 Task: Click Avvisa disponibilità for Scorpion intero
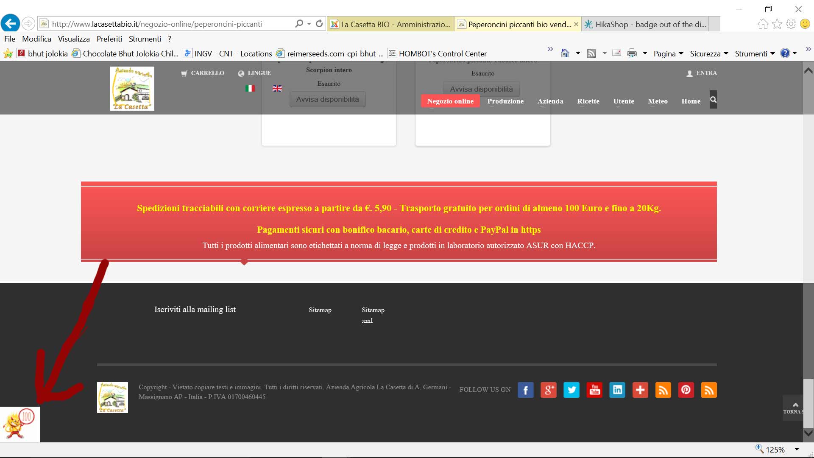(x=327, y=99)
